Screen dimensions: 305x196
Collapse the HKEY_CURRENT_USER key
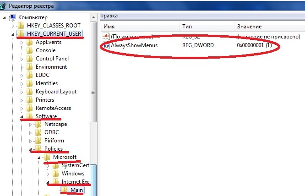13,34
